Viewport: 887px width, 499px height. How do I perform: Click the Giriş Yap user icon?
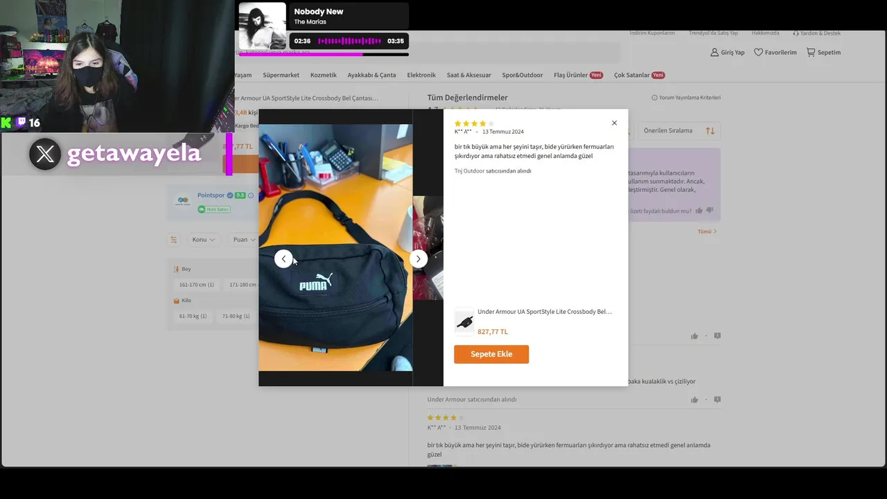pyautogui.click(x=714, y=52)
